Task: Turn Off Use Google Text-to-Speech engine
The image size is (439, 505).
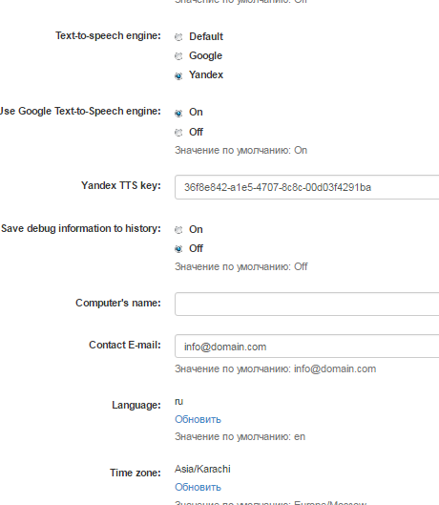Action: tap(178, 133)
